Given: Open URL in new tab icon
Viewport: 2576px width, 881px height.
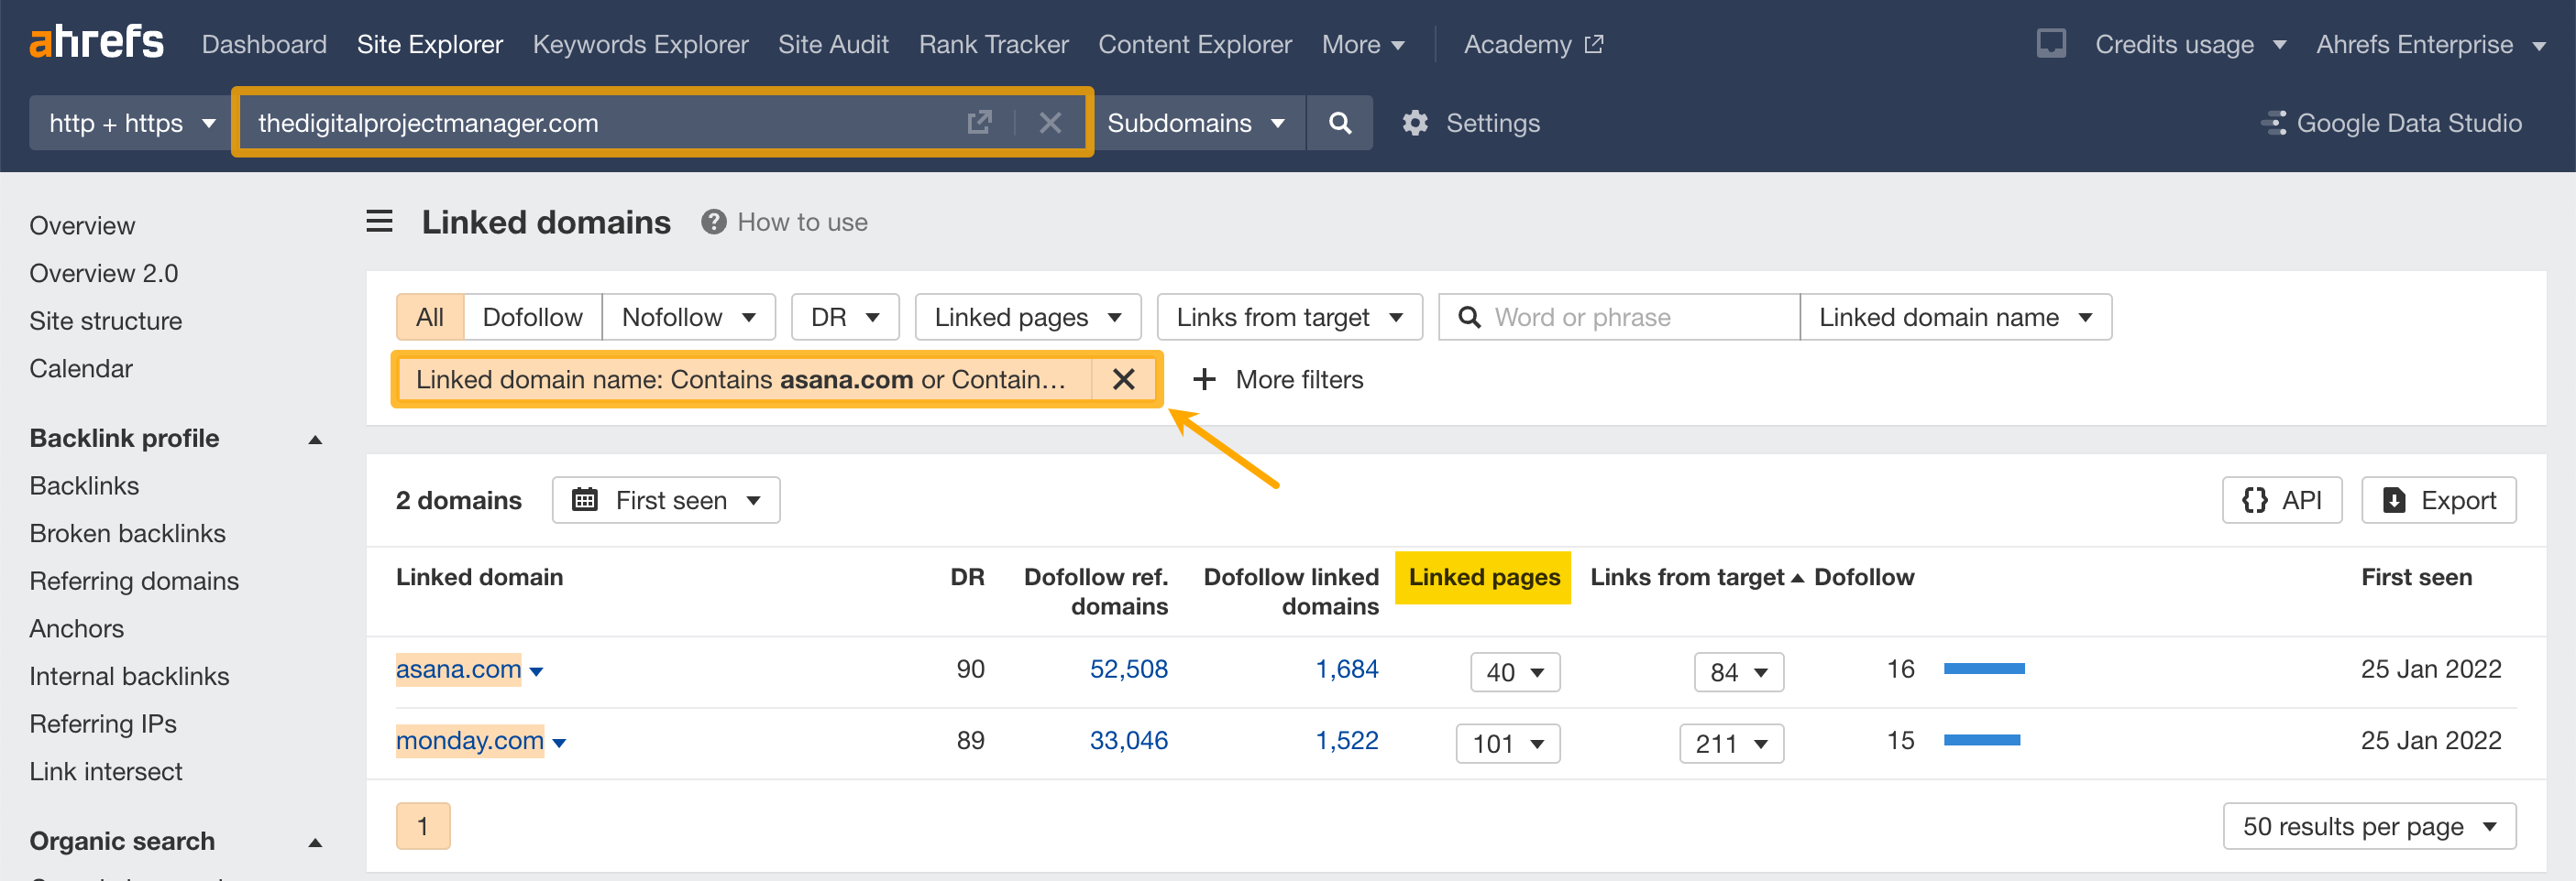Looking at the screenshot, I should 979,123.
